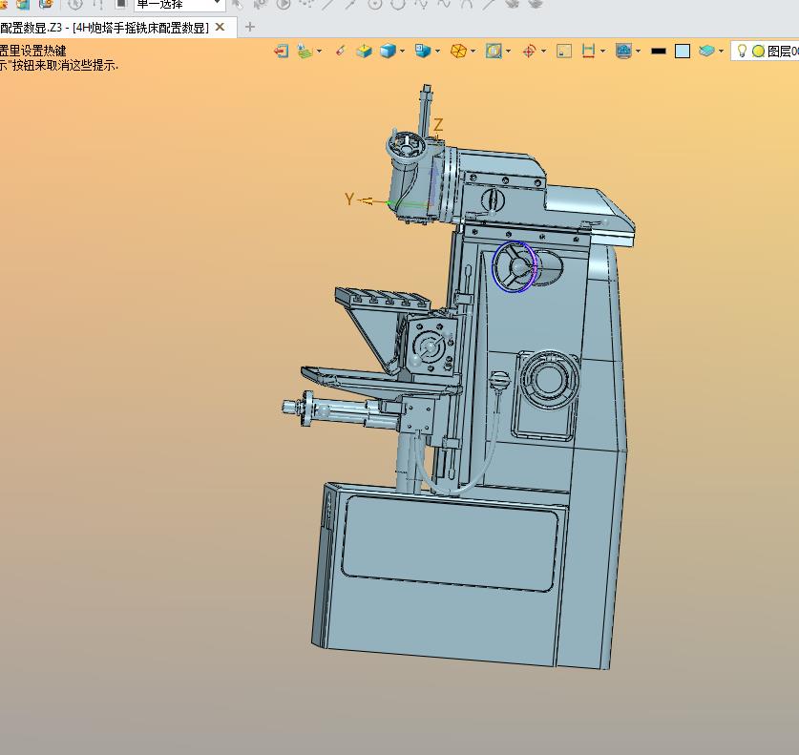Select the H-shaped dimension measure icon
This screenshot has height=755, width=799.
point(589,51)
